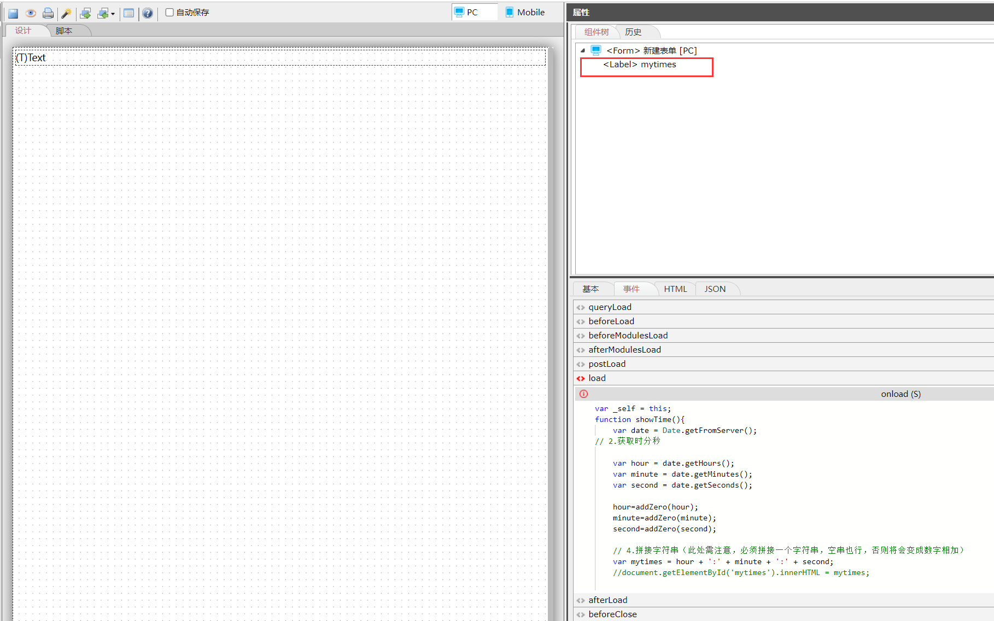The image size is (994, 621).
Task: Click the list view icon in toolbar
Action: (x=128, y=13)
